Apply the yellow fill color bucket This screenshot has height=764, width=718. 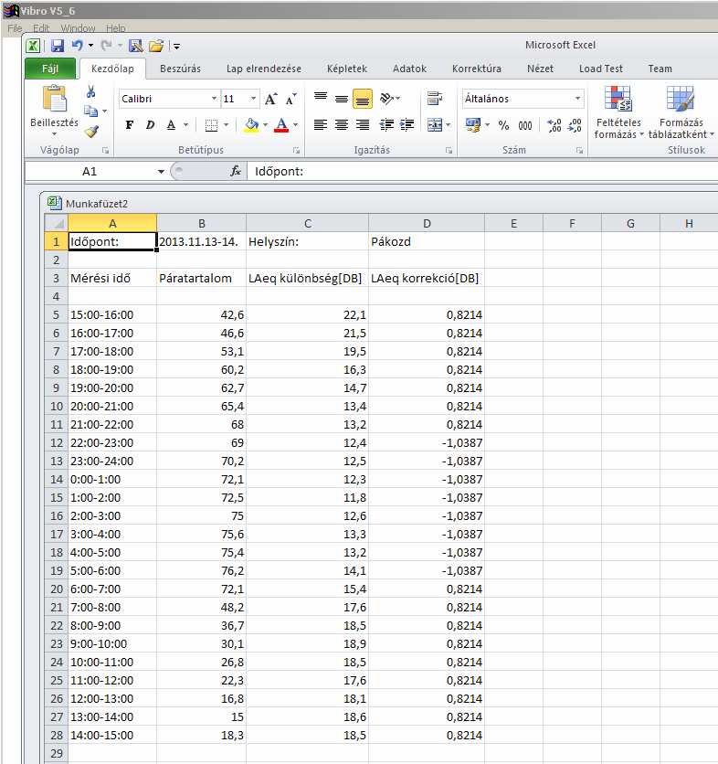click(x=251, y=125)
